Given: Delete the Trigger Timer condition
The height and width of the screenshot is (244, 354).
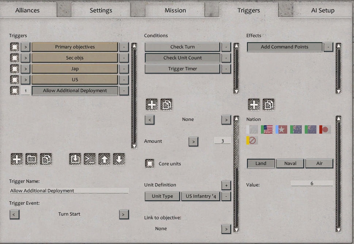Looking at the screenshot, I should coord(226,69).
